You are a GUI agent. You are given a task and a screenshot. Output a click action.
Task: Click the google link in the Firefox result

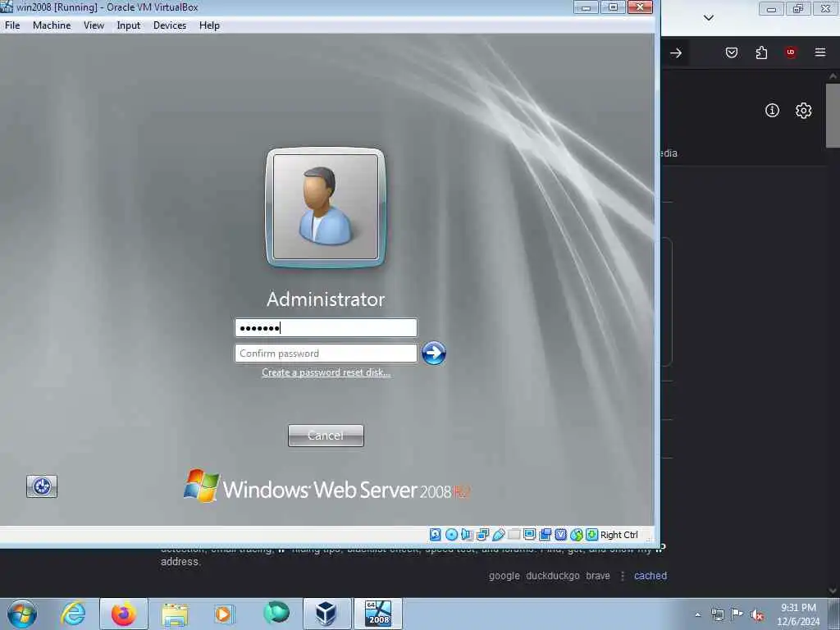pyautogui.click(x=504, y=576)
